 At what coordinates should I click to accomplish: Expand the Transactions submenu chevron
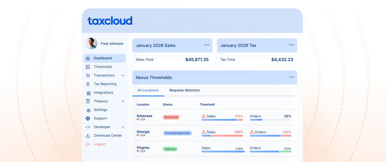[123, 75]
